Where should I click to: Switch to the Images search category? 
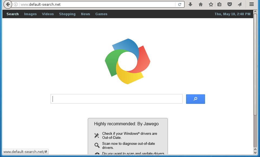[x=30, y=14]
